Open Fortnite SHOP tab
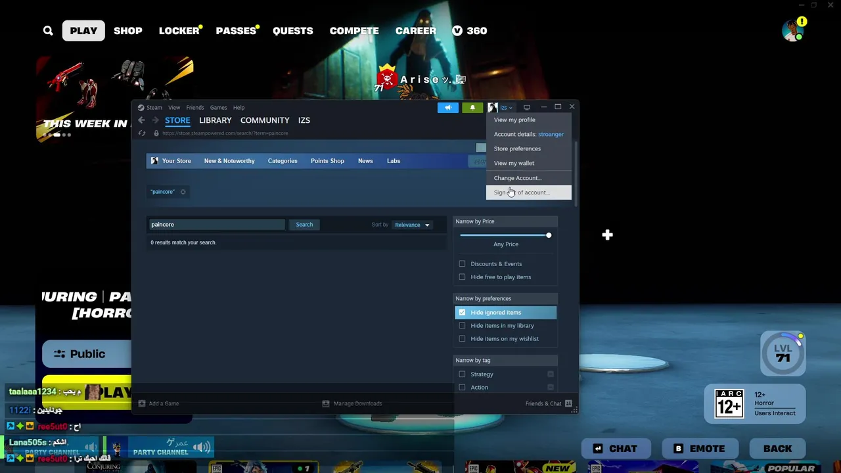This screenshot has height=473, width=841. (x=128, y=31)
